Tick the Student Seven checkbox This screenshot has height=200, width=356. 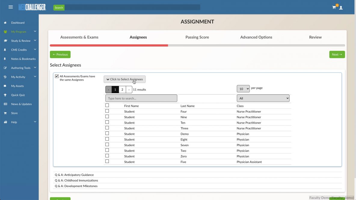(107, 144)
